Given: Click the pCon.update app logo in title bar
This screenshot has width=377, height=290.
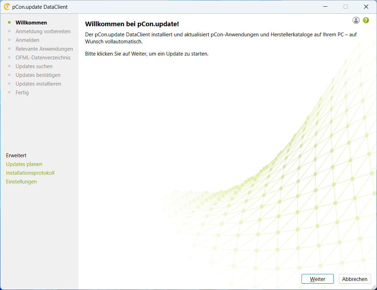Looking at the screenshot, I should click(7, 7).
